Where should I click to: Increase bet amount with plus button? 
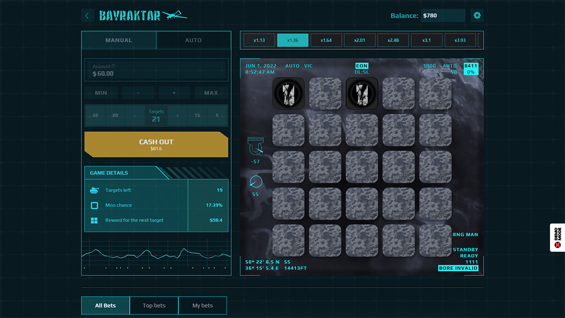click(174, 93)
